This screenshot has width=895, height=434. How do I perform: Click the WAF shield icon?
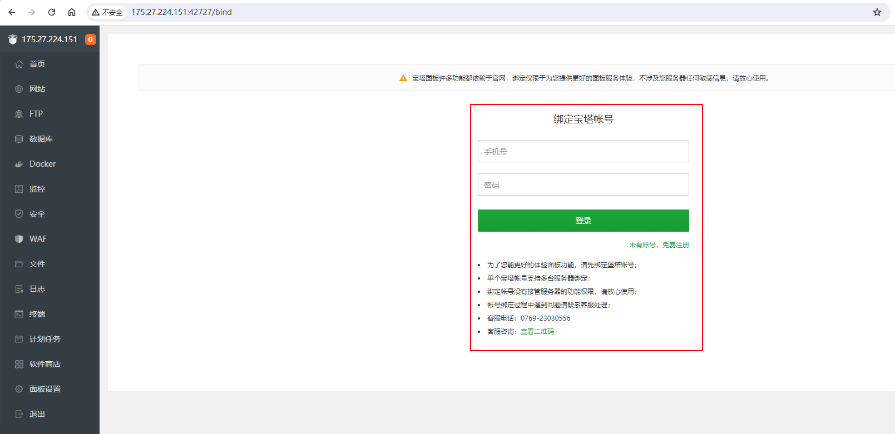19,239
